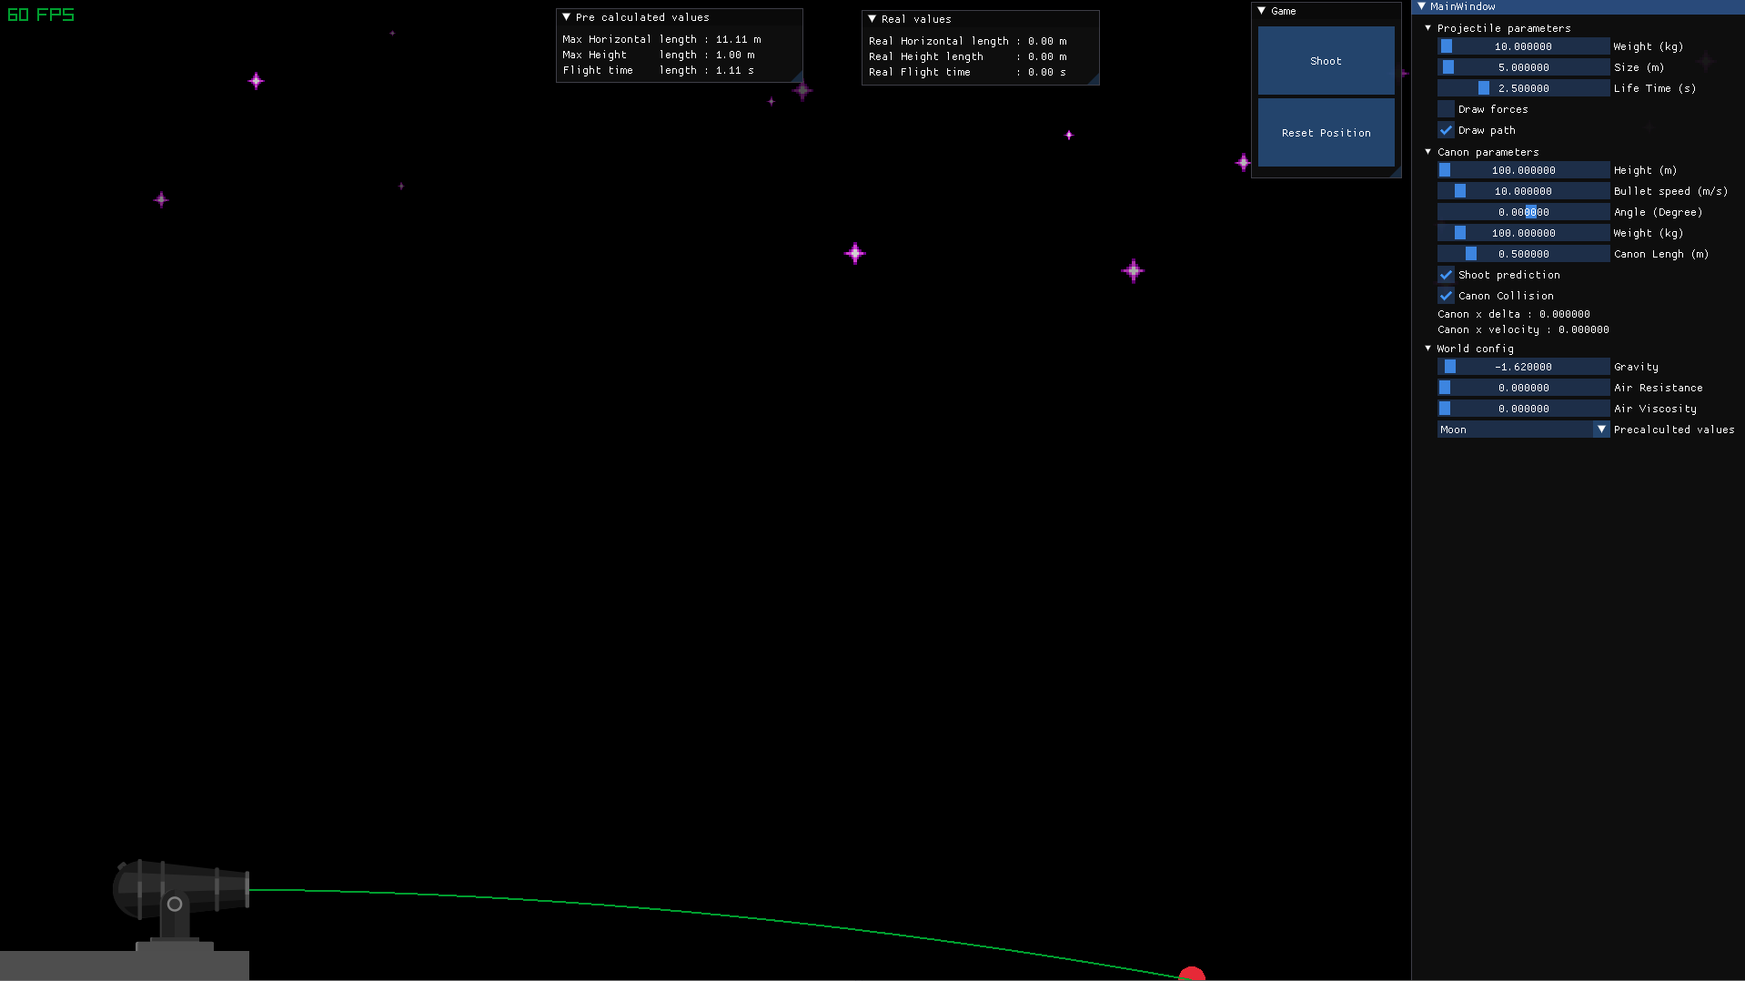Disable the Draw path checkbox

coord(1446,130)
